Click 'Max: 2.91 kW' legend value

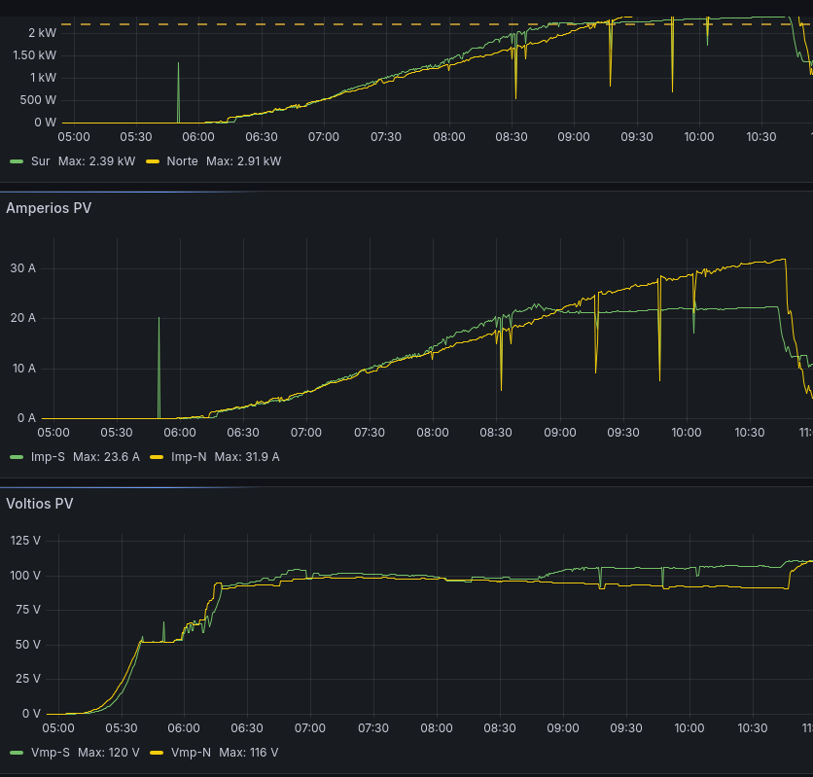(x=243, y=161)
